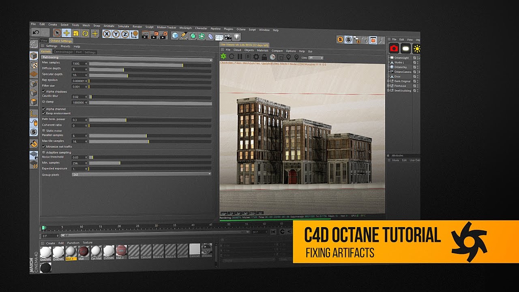The image size is (519, 292).
Task: Click on the Max. samples slider
Action: pos(150,64)
